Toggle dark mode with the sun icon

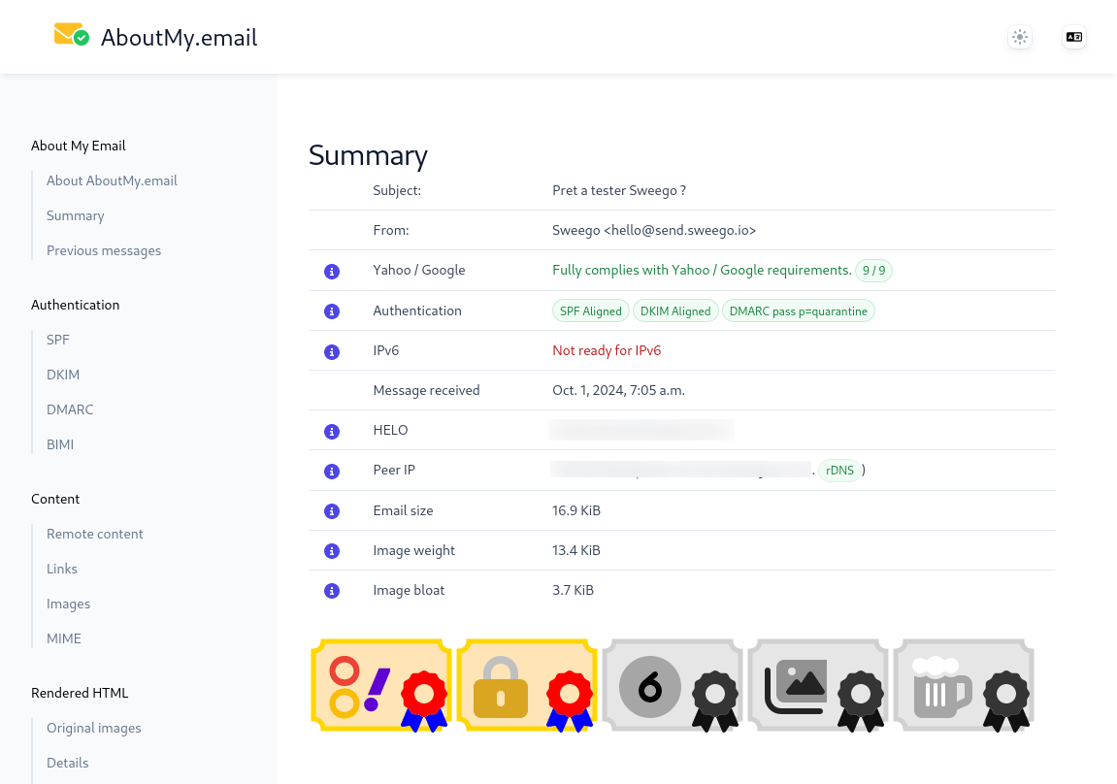(1019, 37)
